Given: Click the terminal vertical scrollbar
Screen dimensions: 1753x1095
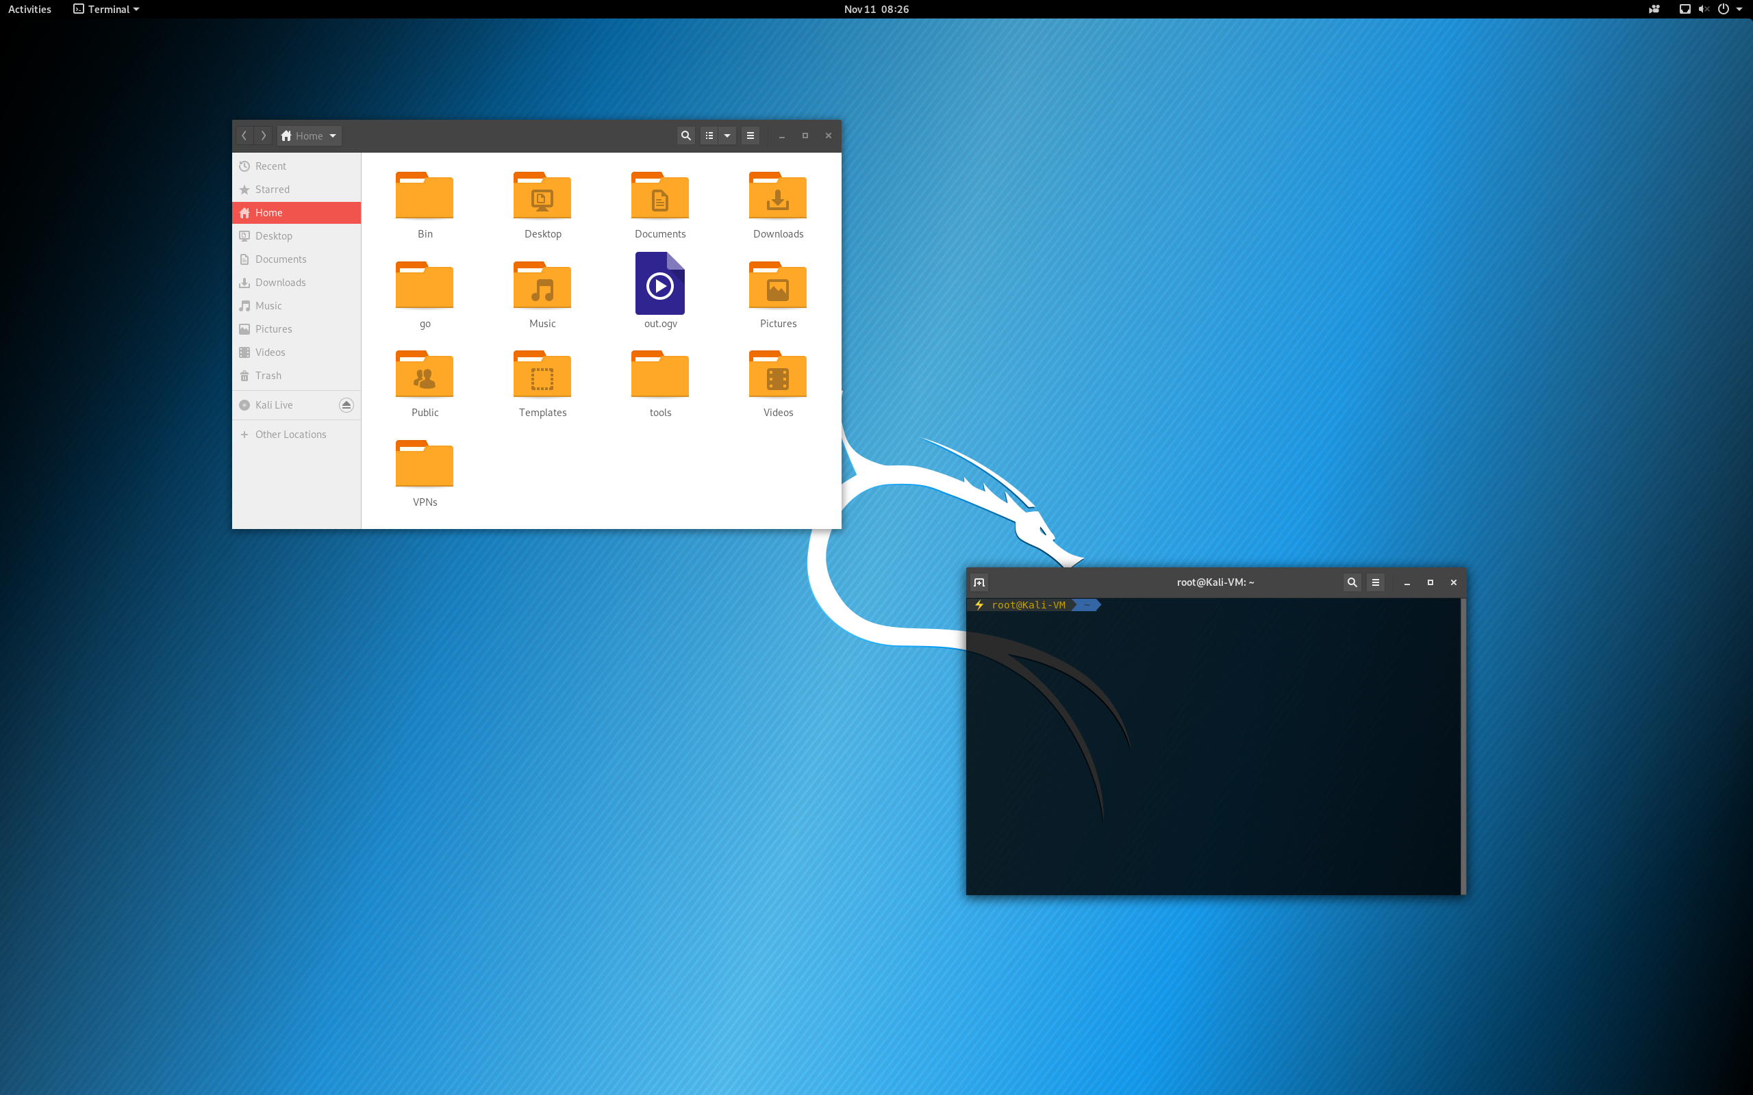Looking at the screenshot, I should (1463, 746).
